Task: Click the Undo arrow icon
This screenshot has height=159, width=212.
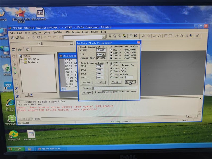Action: [45, 37]
